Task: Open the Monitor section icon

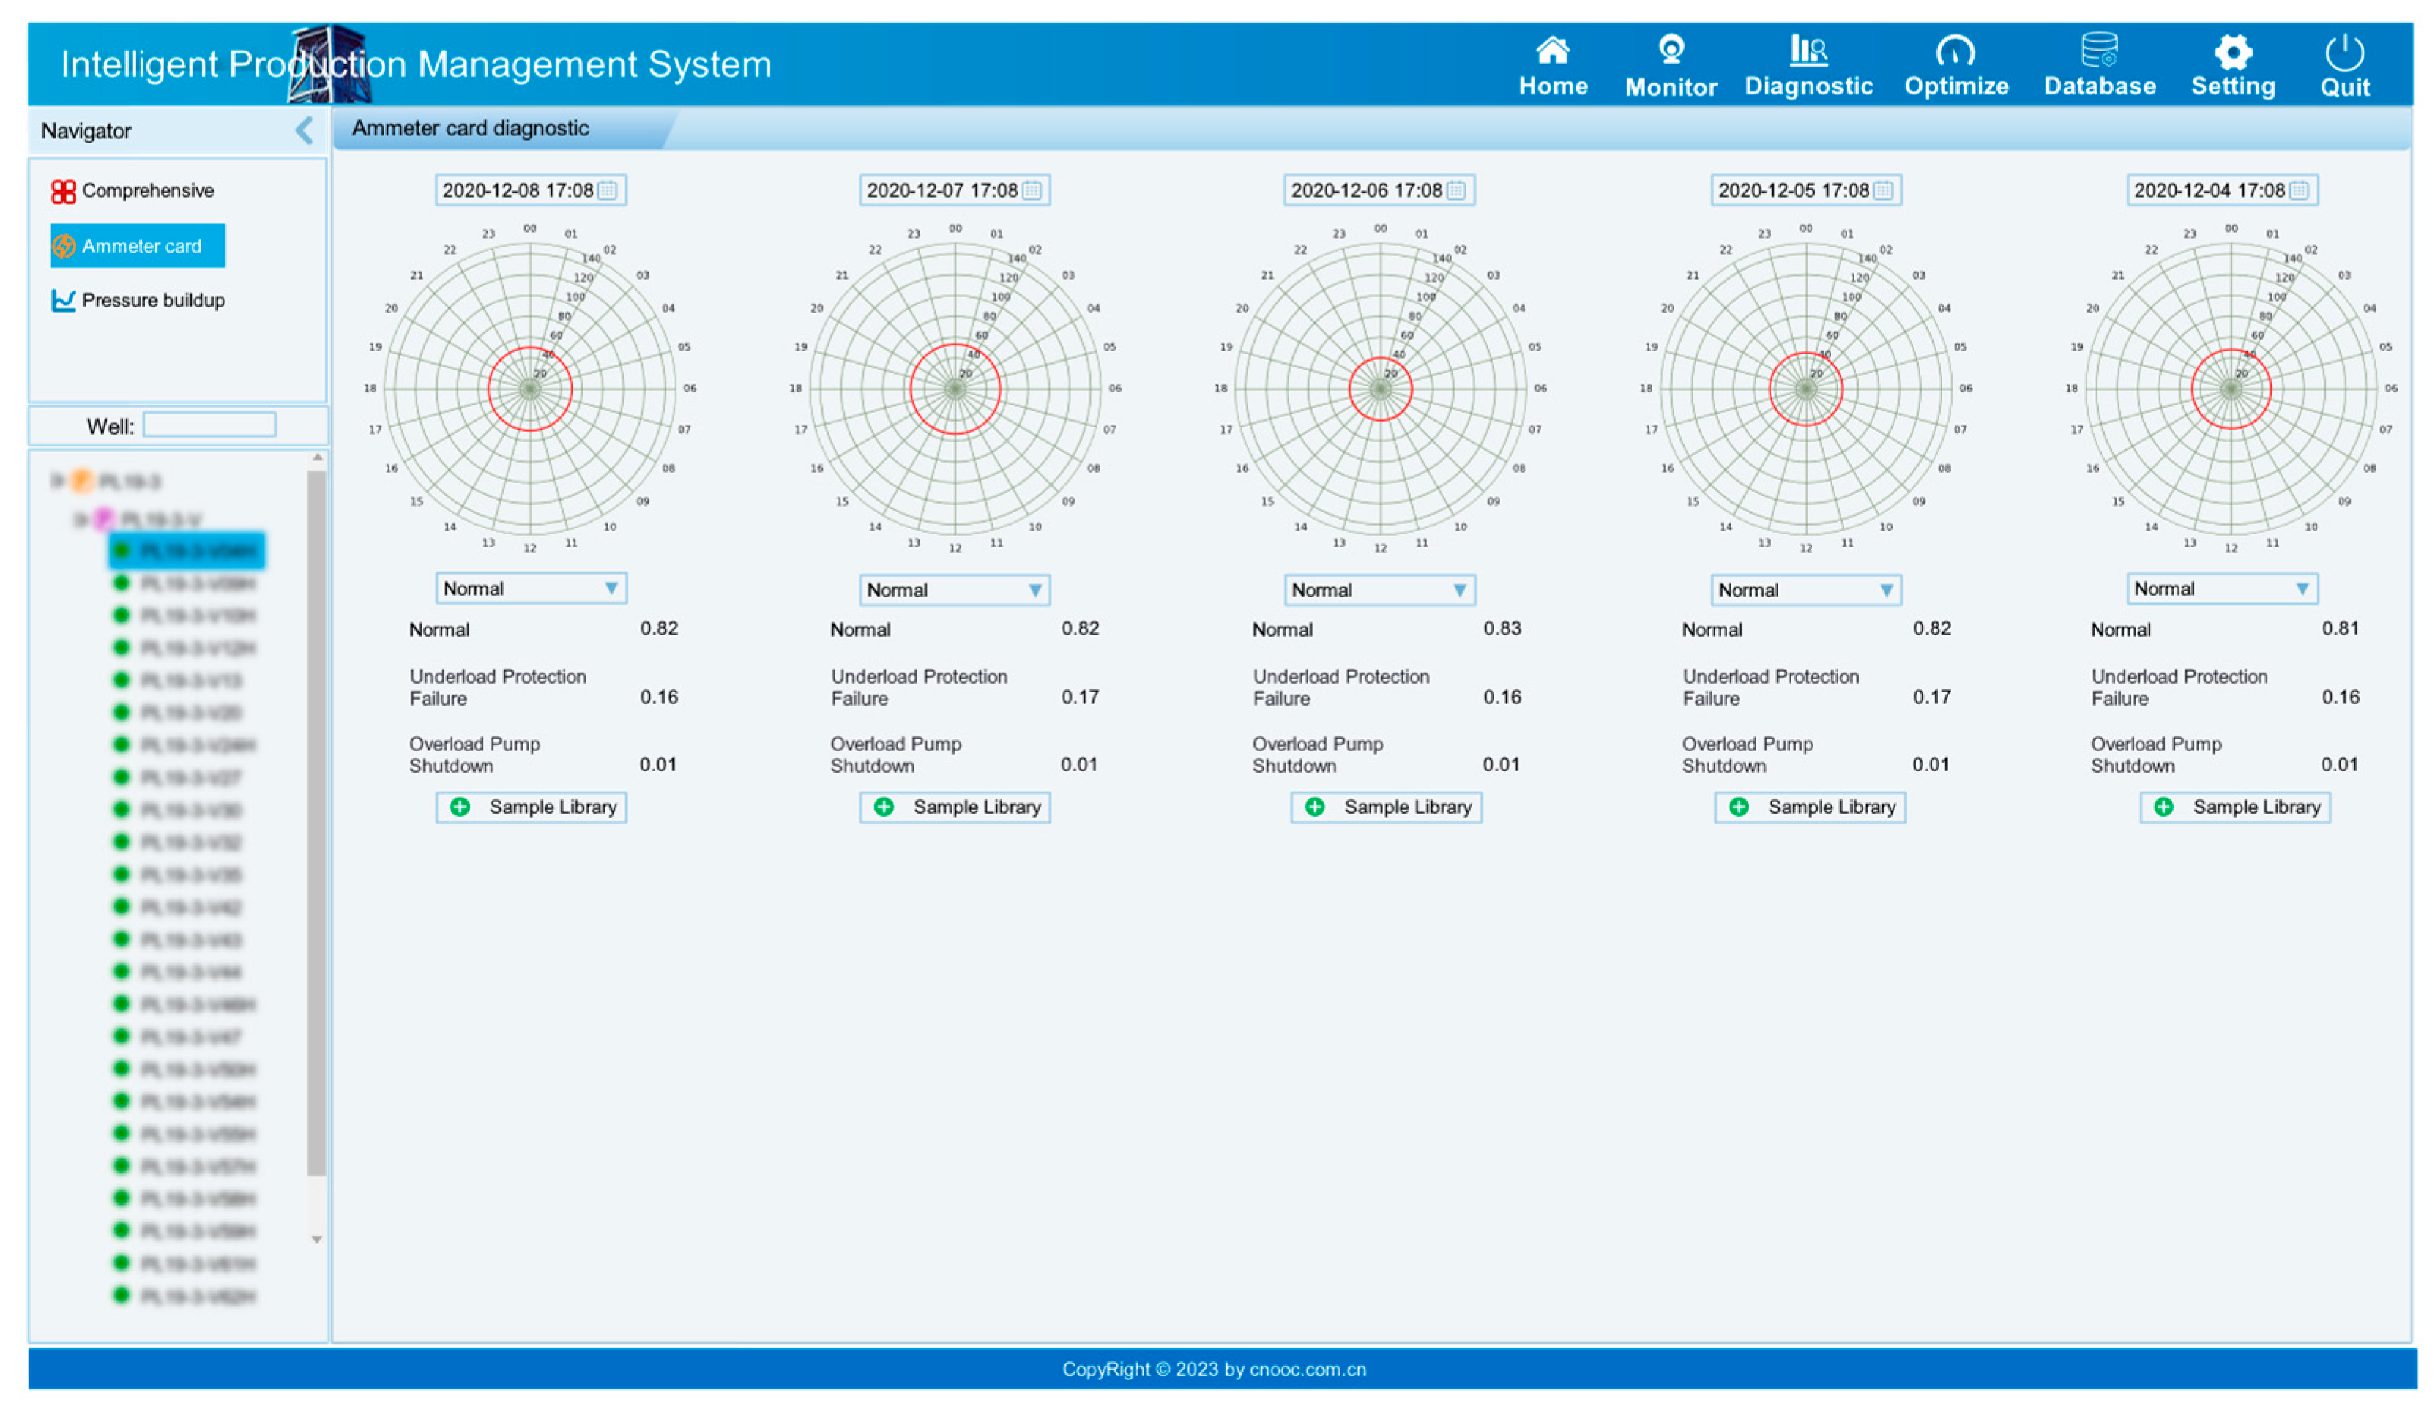Action: pyautogui.click(x=1671, y=49)
